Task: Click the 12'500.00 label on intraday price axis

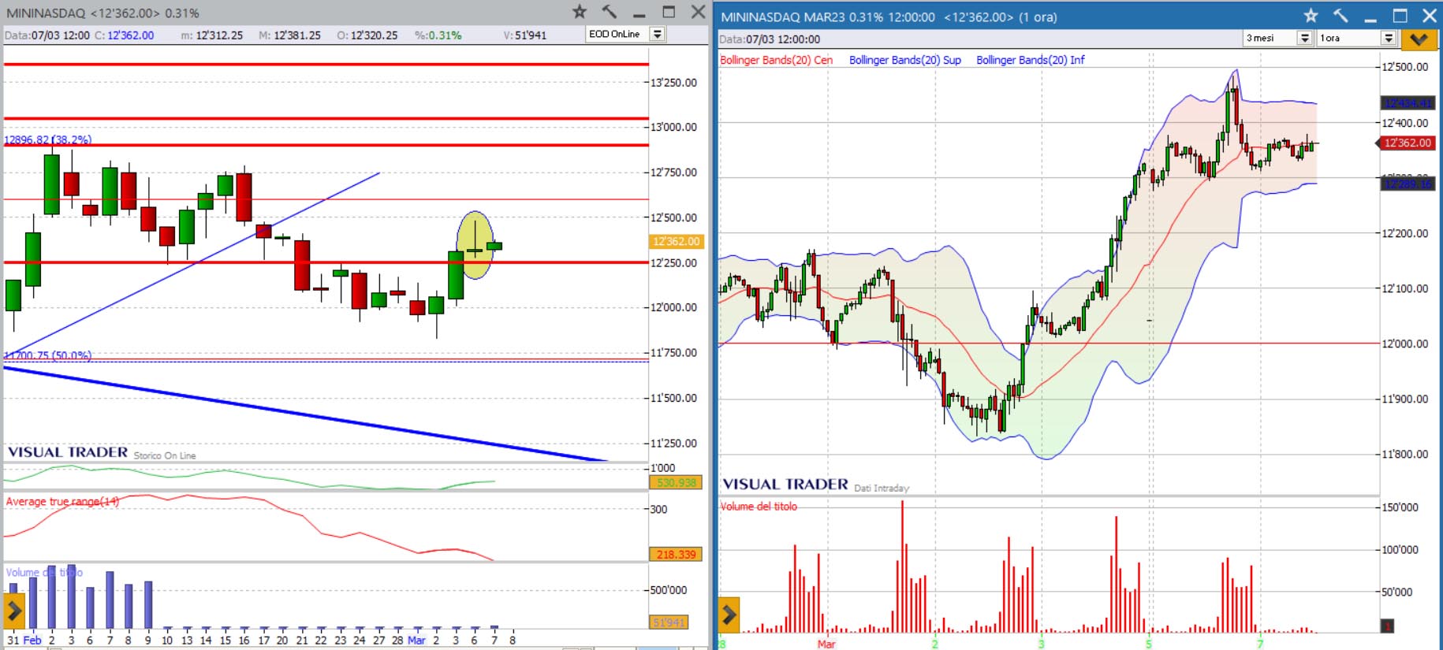Action: coord(1405,67)
